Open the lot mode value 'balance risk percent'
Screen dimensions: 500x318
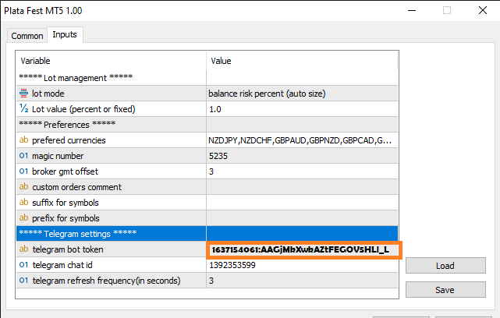tap(302, 94)
